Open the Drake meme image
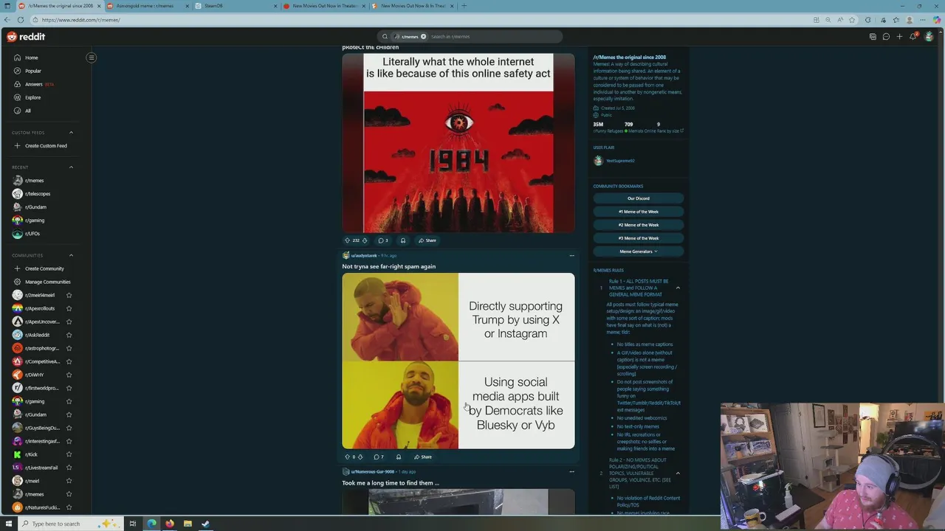This screenshot has width=945, height=531. pyautogui.click(x=458, y=361)
